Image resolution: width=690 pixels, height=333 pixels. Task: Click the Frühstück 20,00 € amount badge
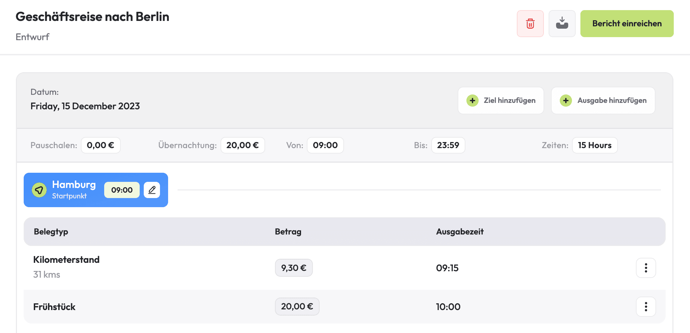pyautogui.click(x=297, y=307)
